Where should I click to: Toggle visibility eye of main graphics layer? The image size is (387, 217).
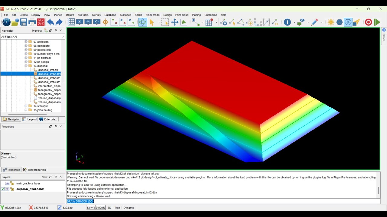point(7,183)
